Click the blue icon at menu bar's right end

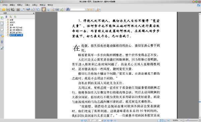(x=199, y=5)
